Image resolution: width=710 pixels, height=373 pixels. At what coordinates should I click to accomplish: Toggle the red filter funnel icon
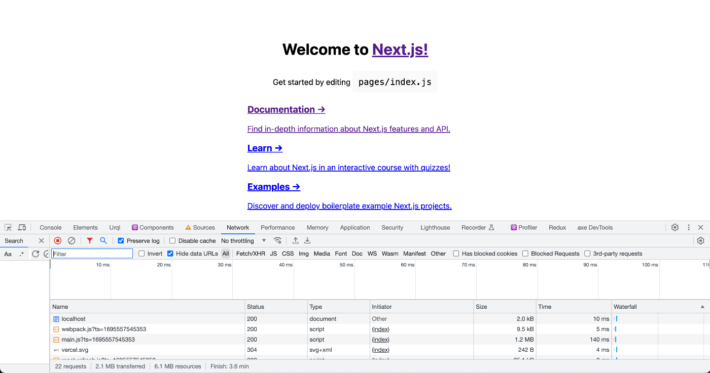coord(90,240)
